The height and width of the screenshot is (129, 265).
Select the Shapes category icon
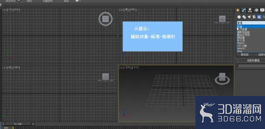coord(244,17)
